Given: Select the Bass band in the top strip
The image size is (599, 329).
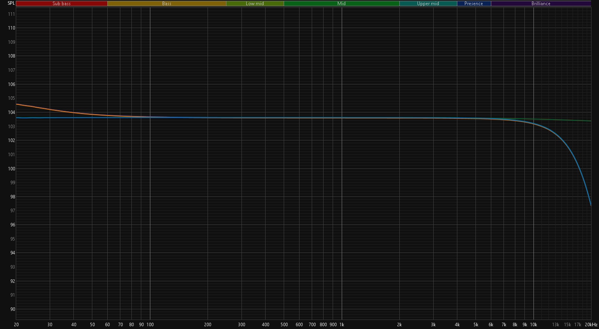Looking at the screenshot, I should click(167, 4).
